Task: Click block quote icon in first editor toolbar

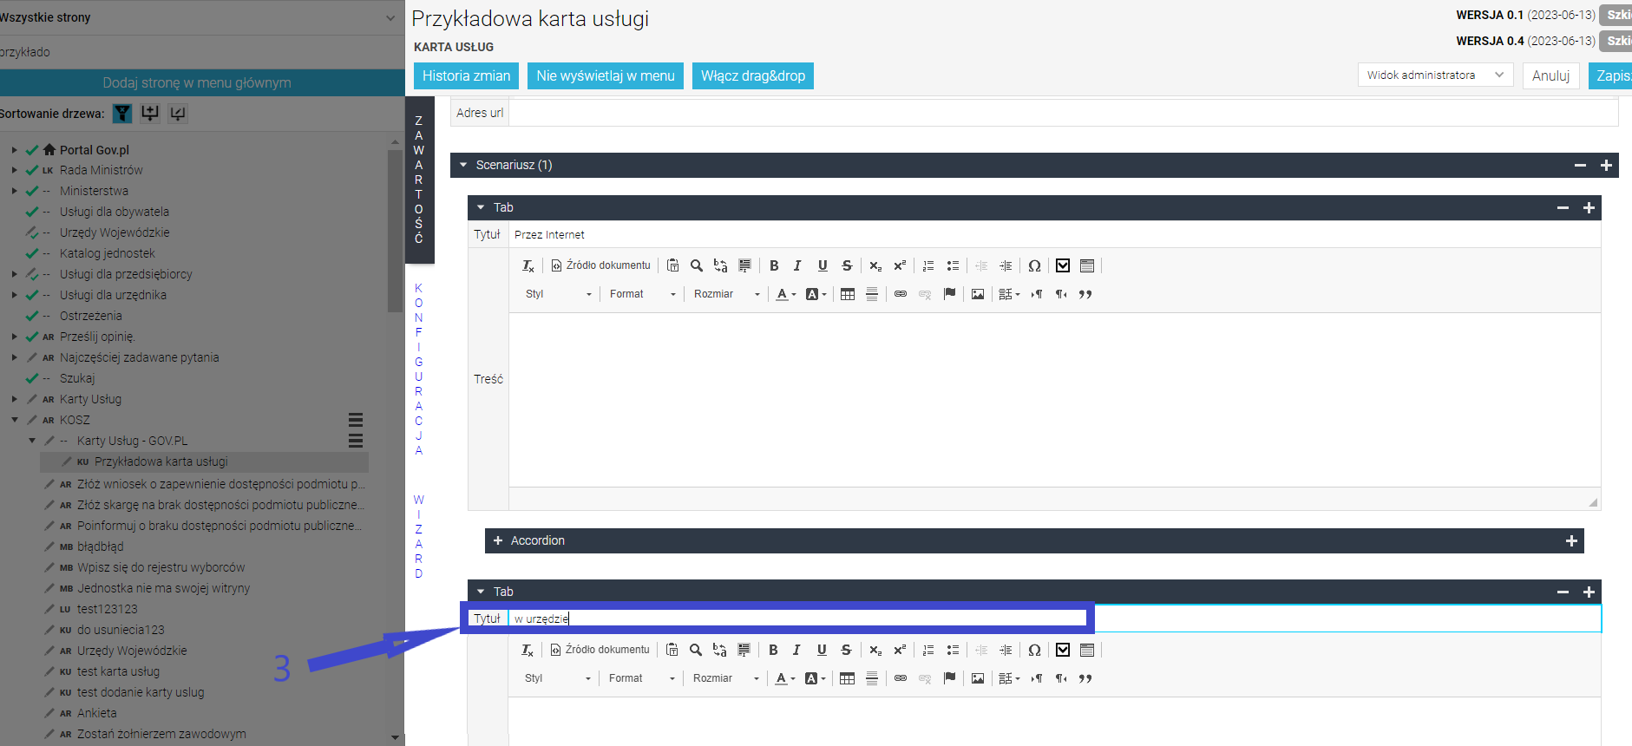Action: coord(1085,294)
